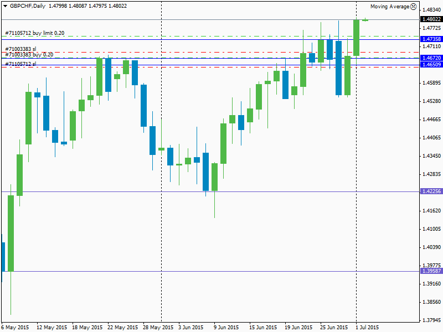Click the 1.45895 price scale value
Screen dimensions: 443x332
[x=431, y=82]
